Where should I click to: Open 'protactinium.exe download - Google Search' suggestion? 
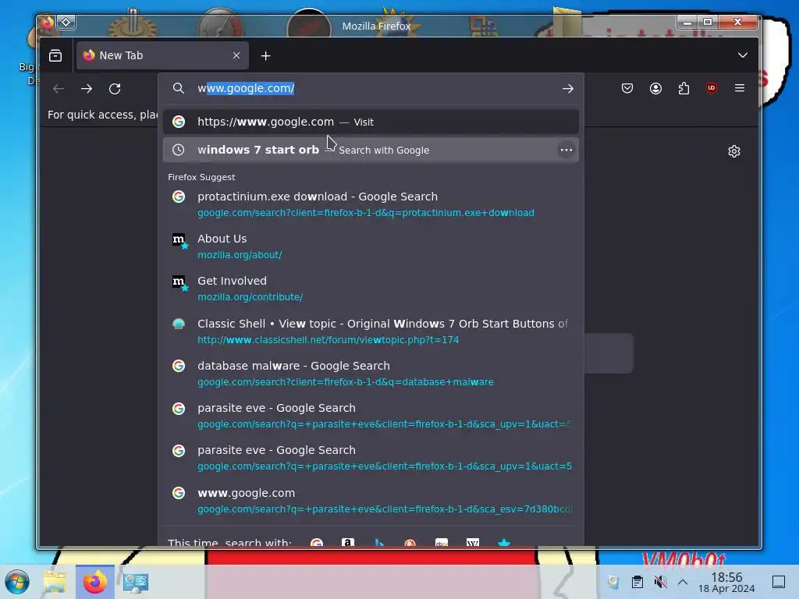tap(371, 204)
